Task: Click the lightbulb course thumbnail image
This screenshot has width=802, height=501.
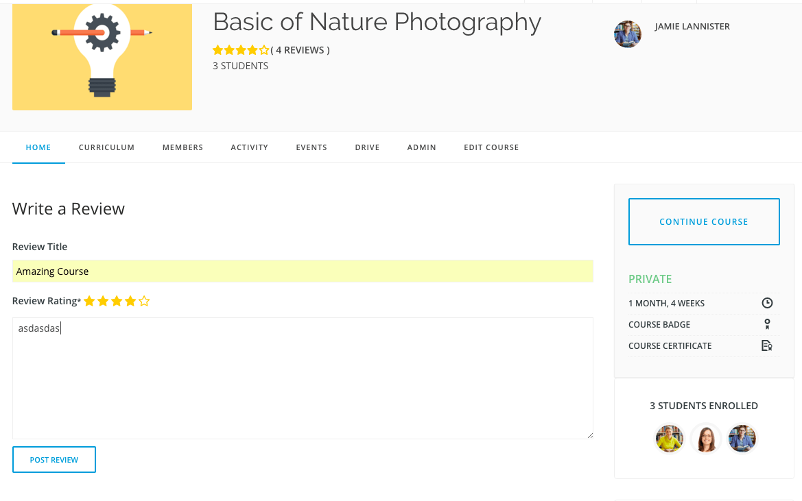Action: pos(102,57)
